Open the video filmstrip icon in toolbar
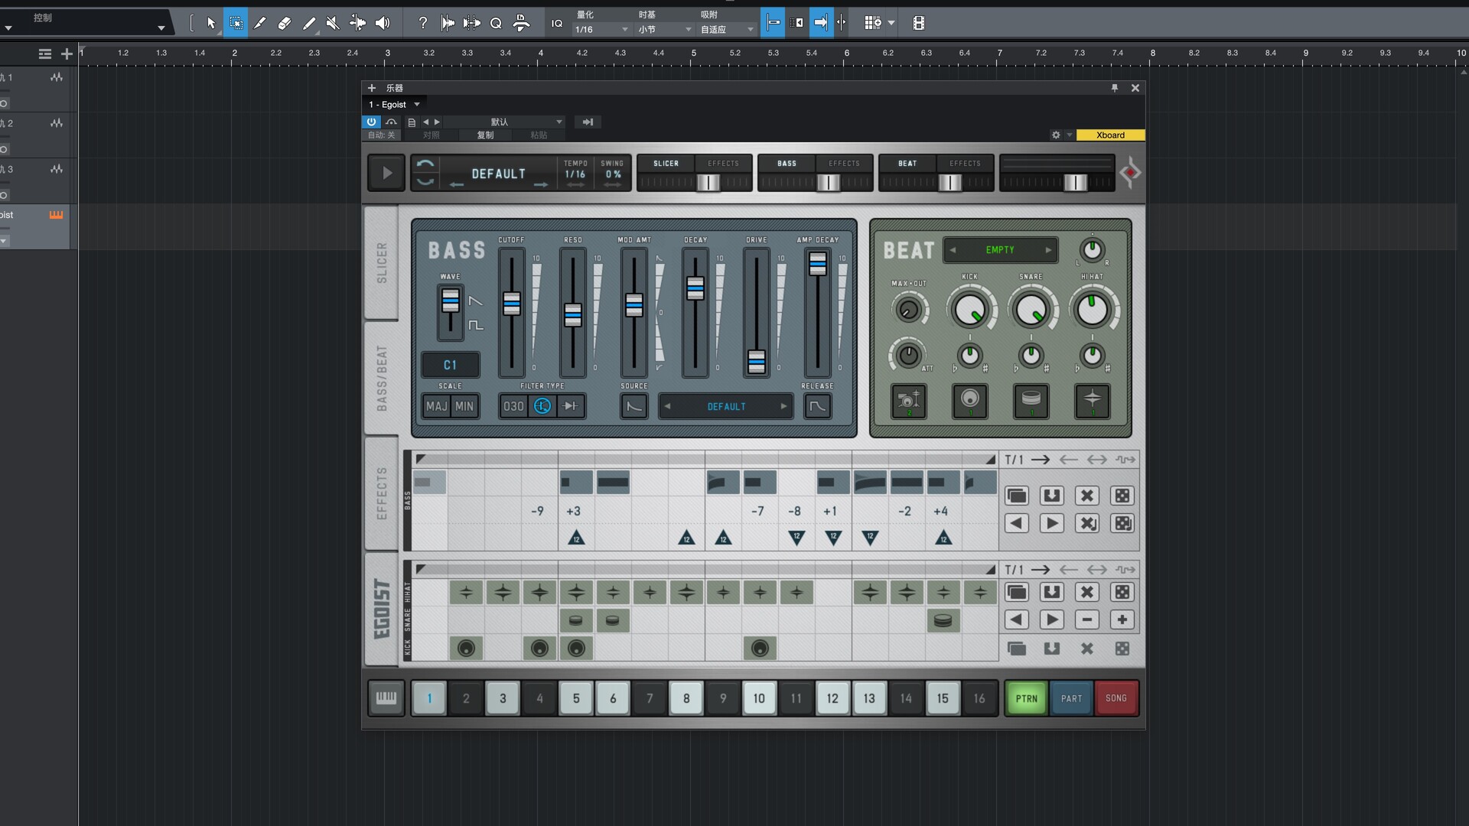Image resolution: width=1469 pixels, height=826 pixels. point(919,23)
